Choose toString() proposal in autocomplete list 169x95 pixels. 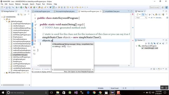[63, 46]
